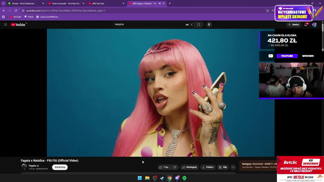Click Udostępnij share button
The height and width of the screenshot is (182, 324).
coord(189,167)
